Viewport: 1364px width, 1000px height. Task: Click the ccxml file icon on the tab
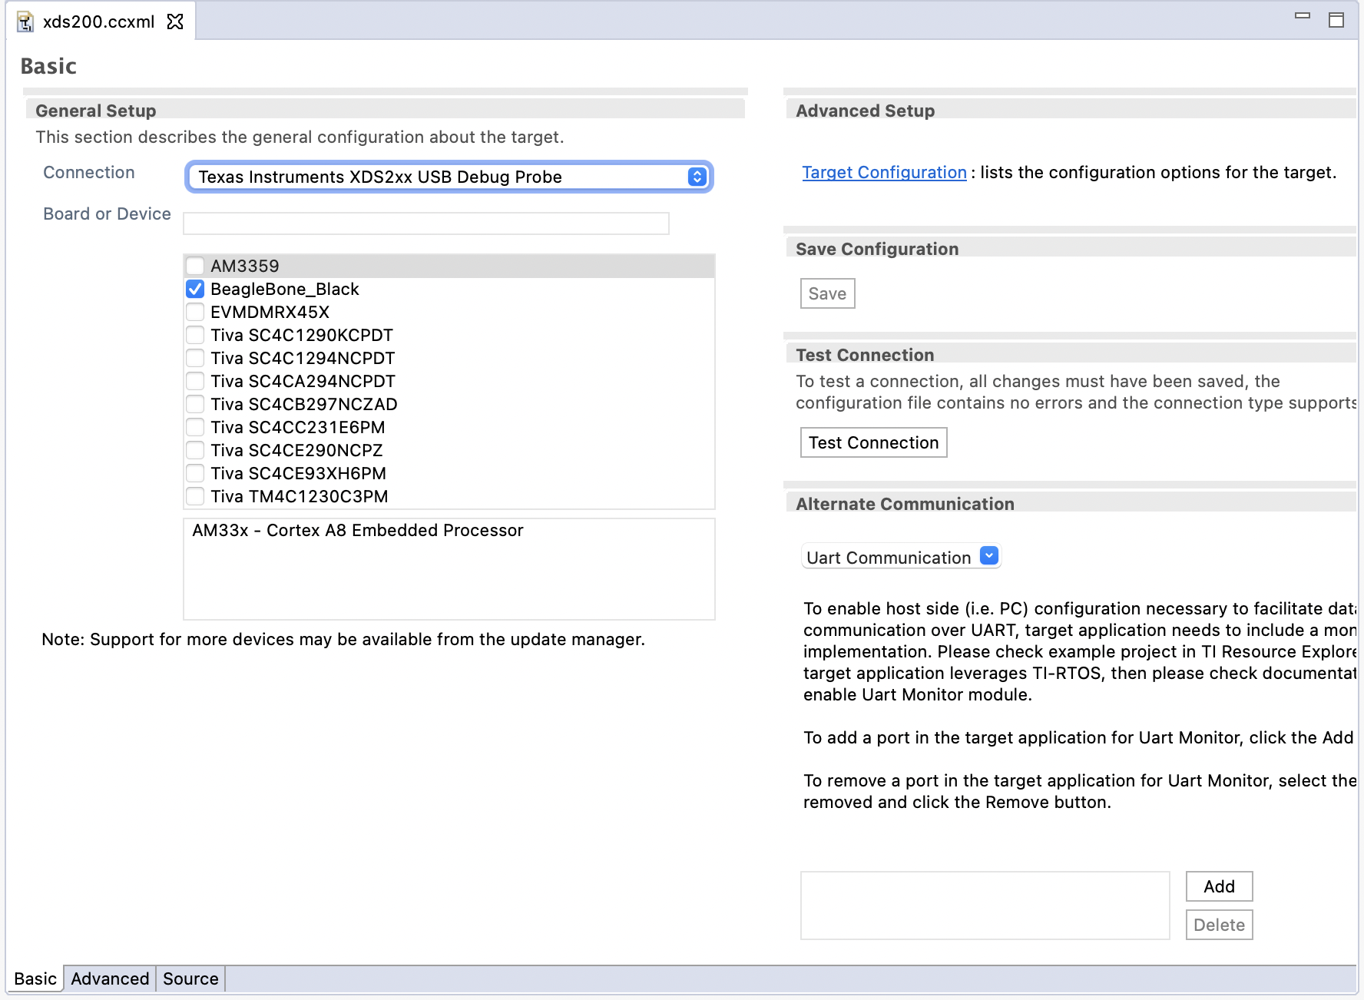(27, 21)
